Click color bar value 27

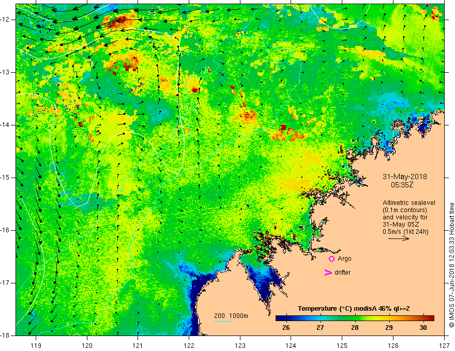tap(320, 328)
